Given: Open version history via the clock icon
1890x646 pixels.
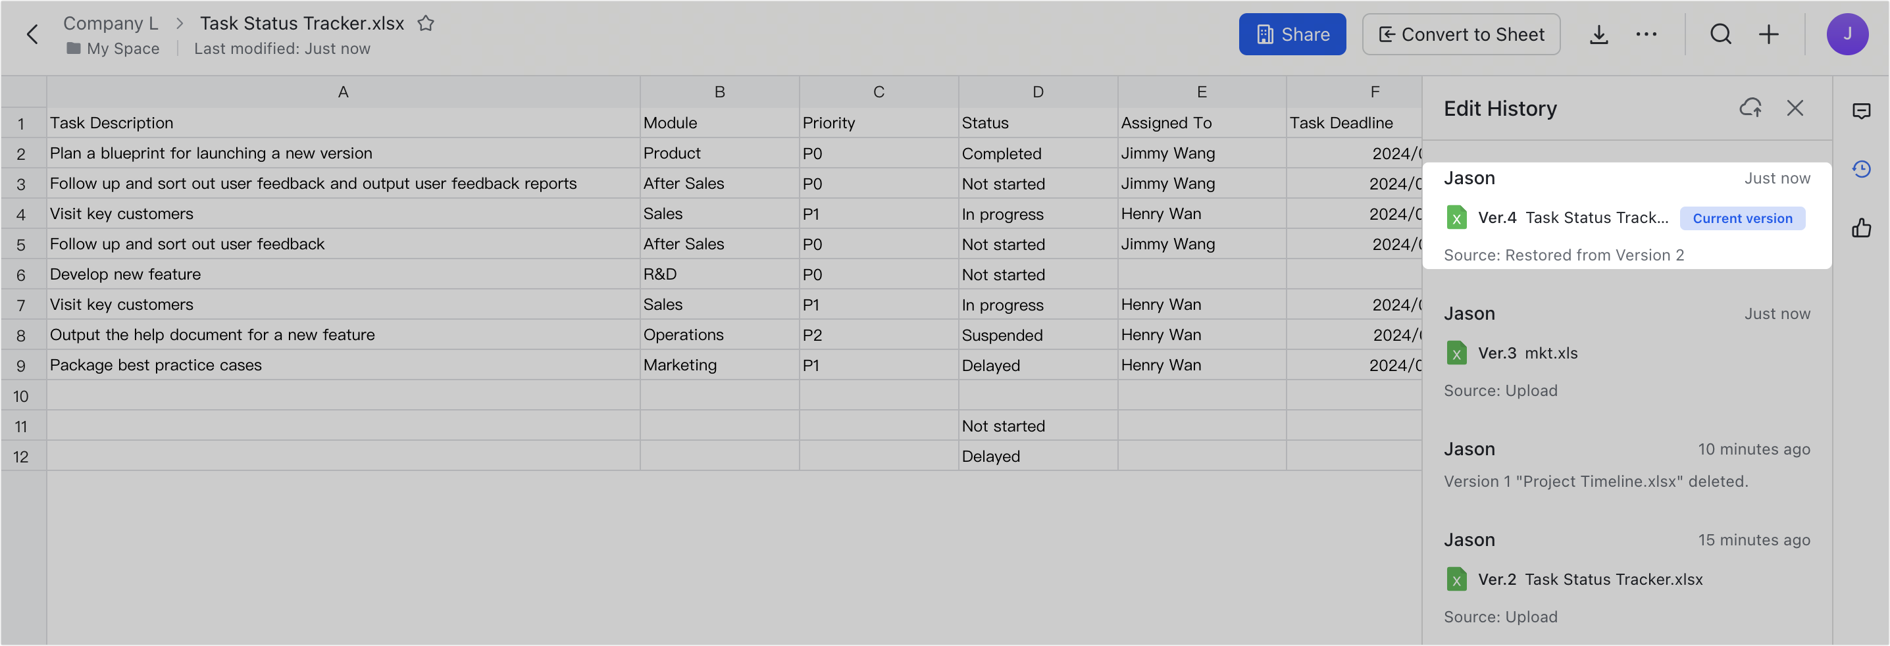Looking at the screenshot, I should (1863, 168).
